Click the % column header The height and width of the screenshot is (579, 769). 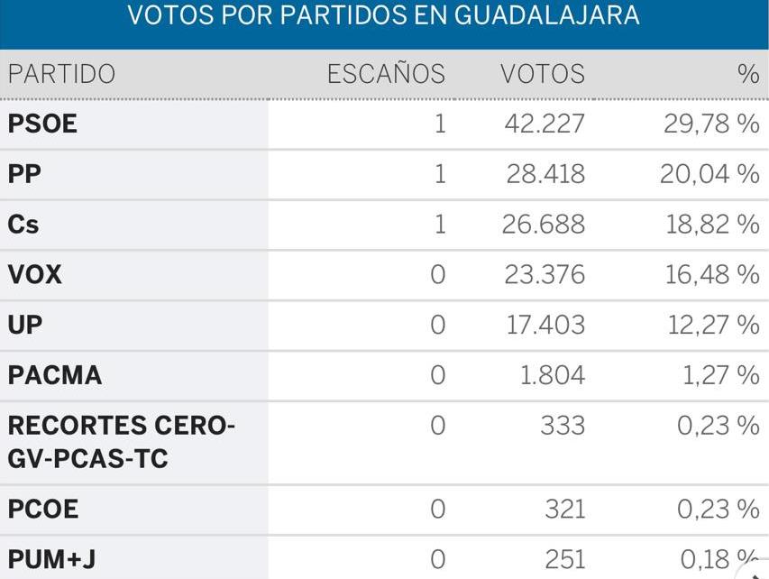point(748,74)
